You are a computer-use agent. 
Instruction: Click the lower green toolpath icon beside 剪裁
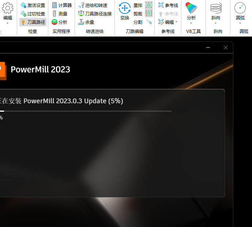pos(149,13)
